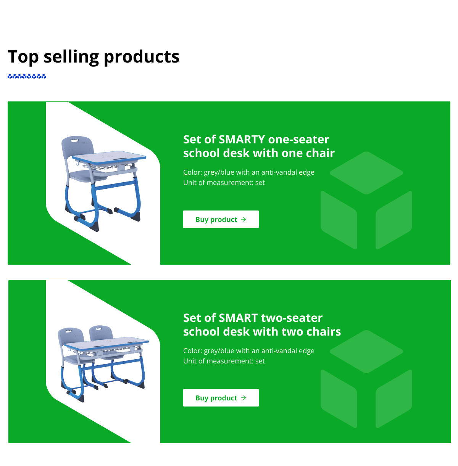458x466 pixels.
Task: Open the two-seater desk product image
Action: pyautogui.click(x=103, y=363)
